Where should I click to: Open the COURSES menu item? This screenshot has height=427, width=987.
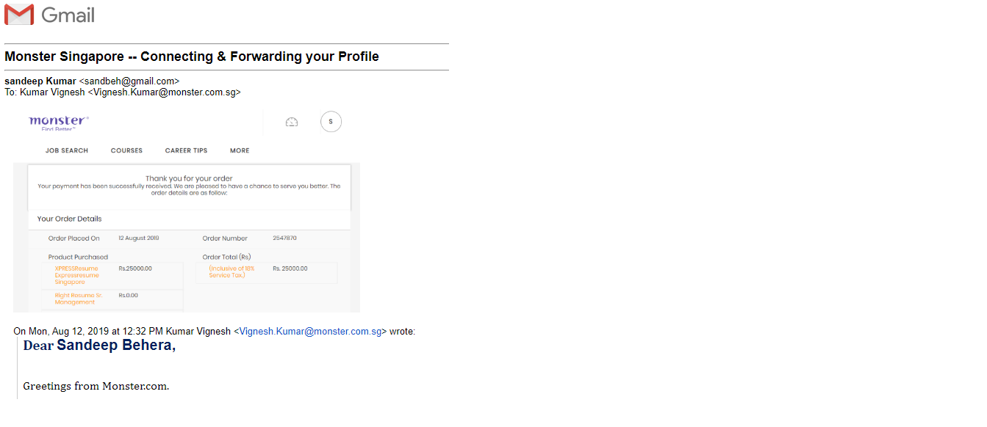click(x=126, y=150)
